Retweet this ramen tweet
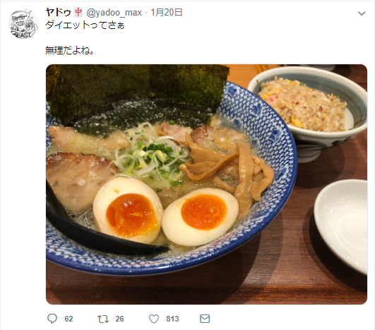The height and width of the screenshot is (330, 375). (103, 319)
